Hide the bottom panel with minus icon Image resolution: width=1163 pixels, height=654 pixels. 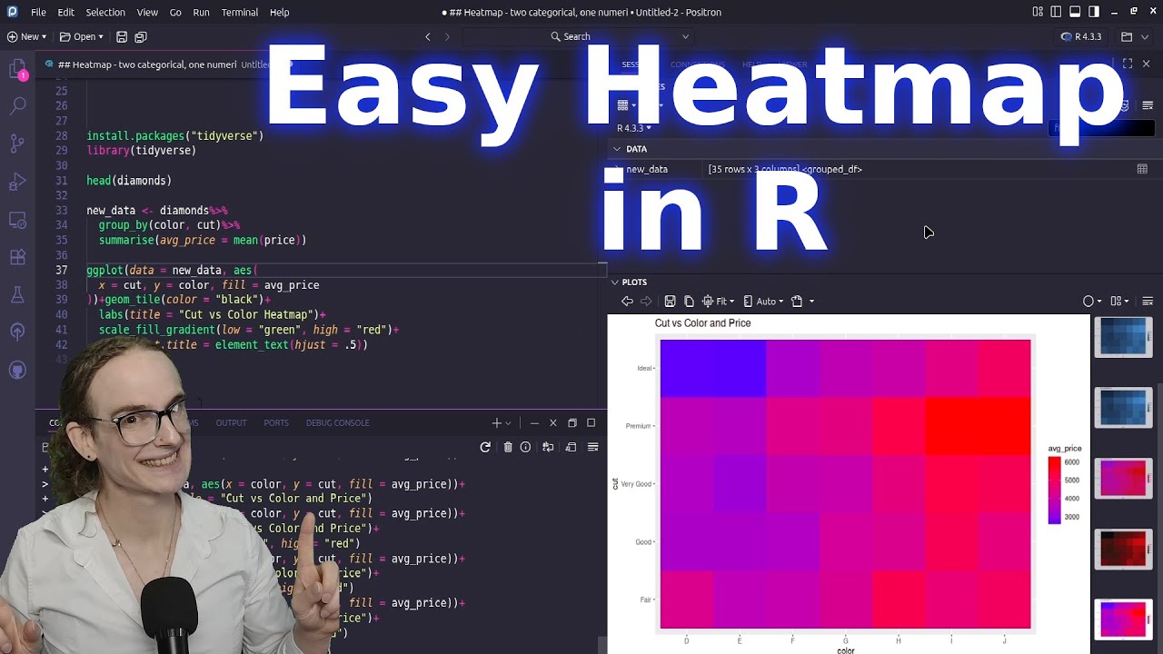534,422
